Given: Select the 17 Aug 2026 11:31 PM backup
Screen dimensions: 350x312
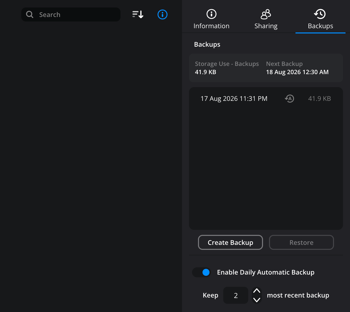Looking at the screenshot, I should pyautogui.click(x=266, y=99).
